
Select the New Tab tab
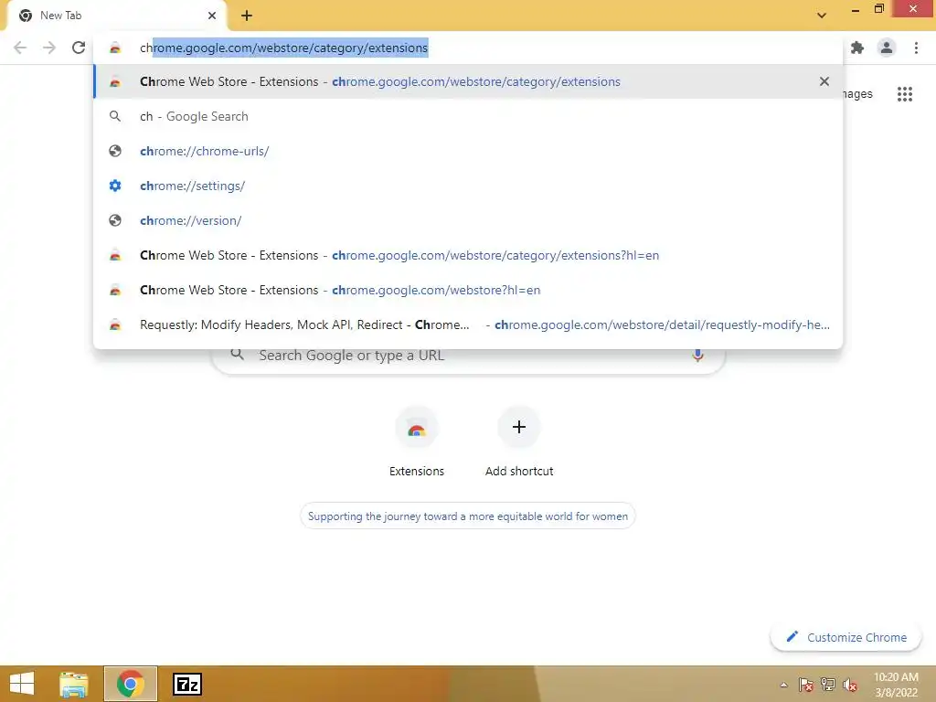116,16
